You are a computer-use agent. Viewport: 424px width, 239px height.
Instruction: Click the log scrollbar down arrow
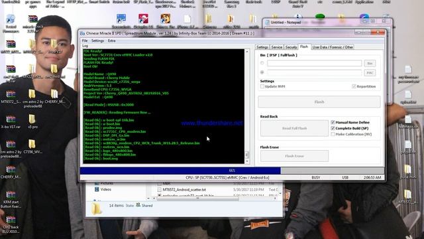click(x=246, y=161)
